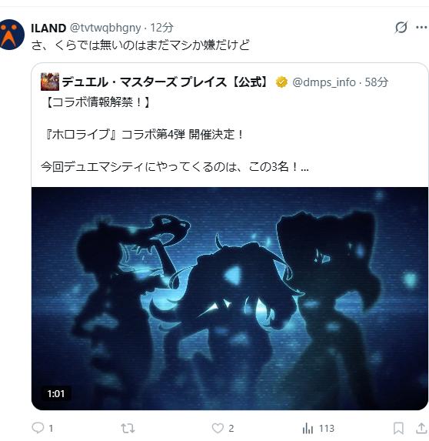The image size is (429, 441).
Task: Like the post with the heart icon
Action: [218, 428]
